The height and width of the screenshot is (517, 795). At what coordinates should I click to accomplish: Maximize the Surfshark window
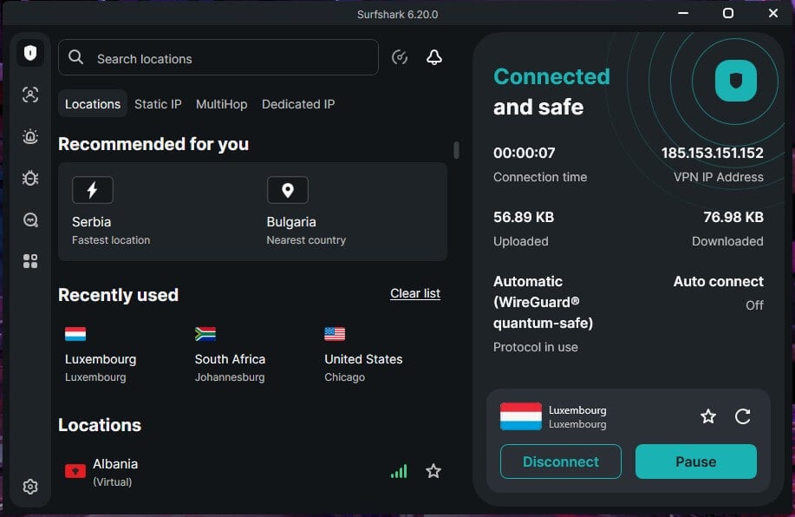pyautogui.click(x=728, y=13)
